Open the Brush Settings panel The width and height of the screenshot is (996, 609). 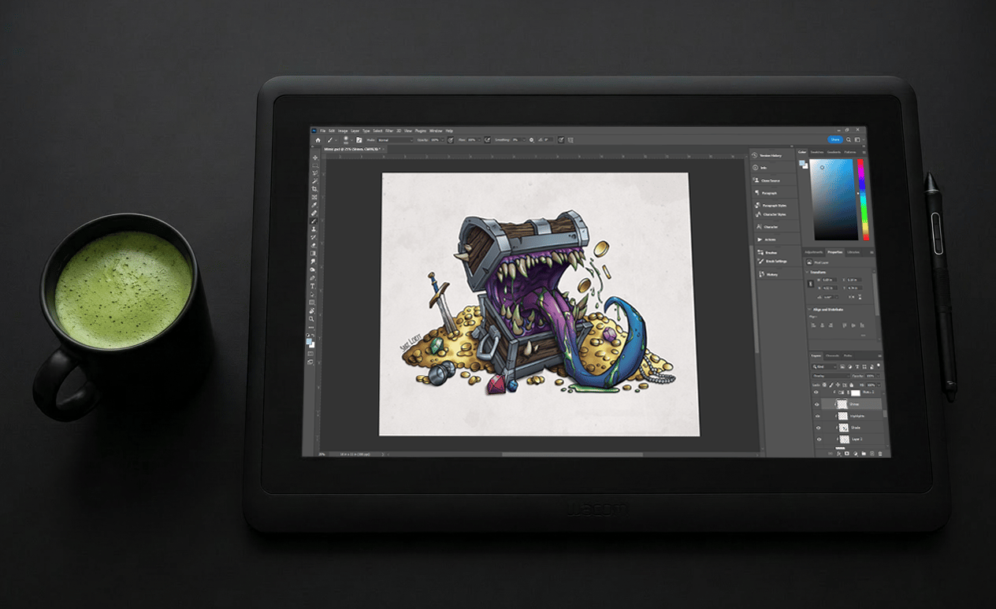click(x=771, y=262)
